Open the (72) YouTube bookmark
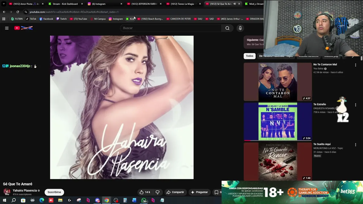This screenshot has height=204, width=363. point(78,19)
